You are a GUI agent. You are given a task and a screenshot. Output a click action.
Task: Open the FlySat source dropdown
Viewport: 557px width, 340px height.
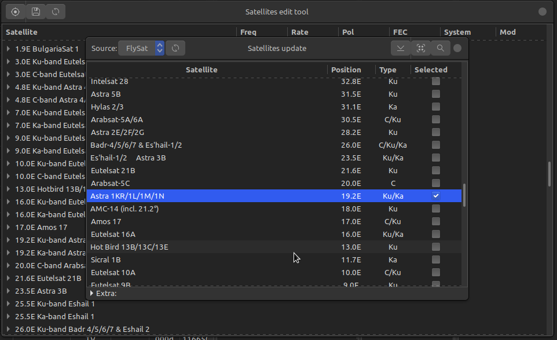141,48
